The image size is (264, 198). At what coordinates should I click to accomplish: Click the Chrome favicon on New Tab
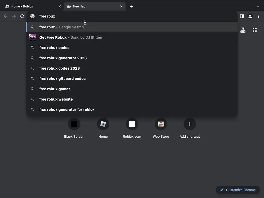(69, 6)
